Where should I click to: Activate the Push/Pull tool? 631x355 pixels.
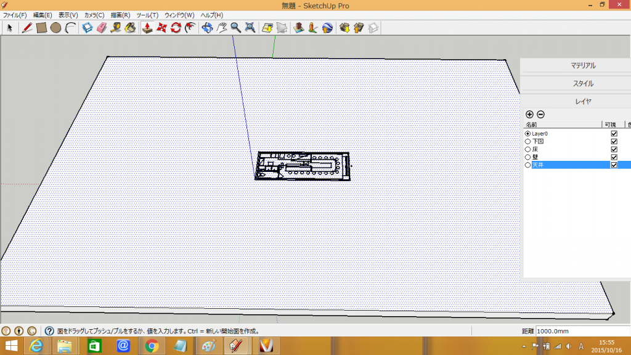point(147,28)
